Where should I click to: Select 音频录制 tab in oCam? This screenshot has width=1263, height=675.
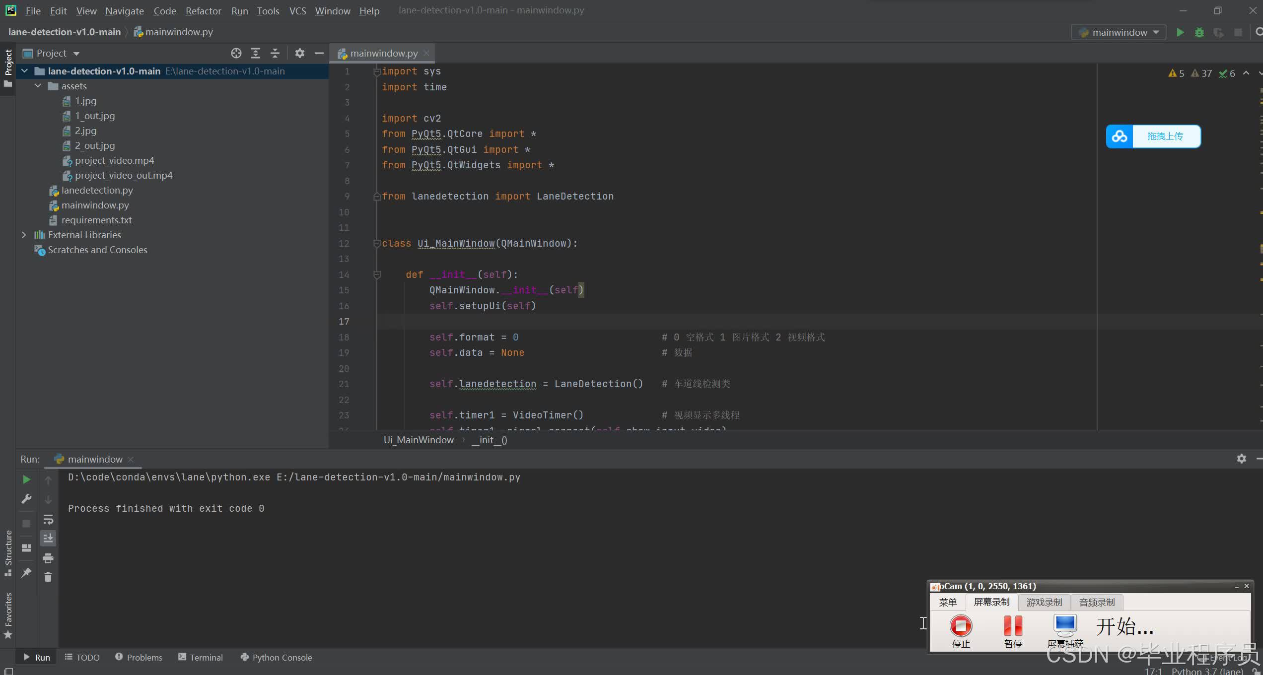tap(1097, 602)
